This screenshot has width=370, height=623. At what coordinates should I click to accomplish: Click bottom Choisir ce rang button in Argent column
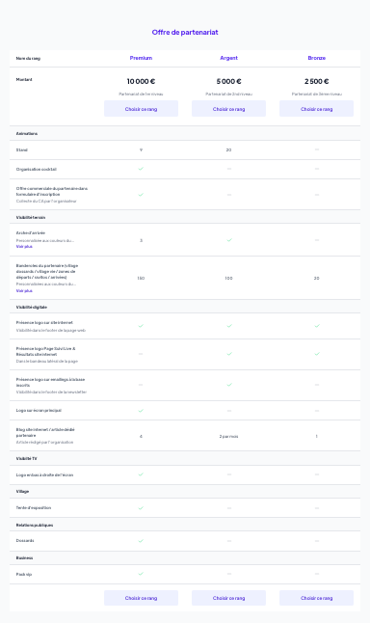pos(228,598)
